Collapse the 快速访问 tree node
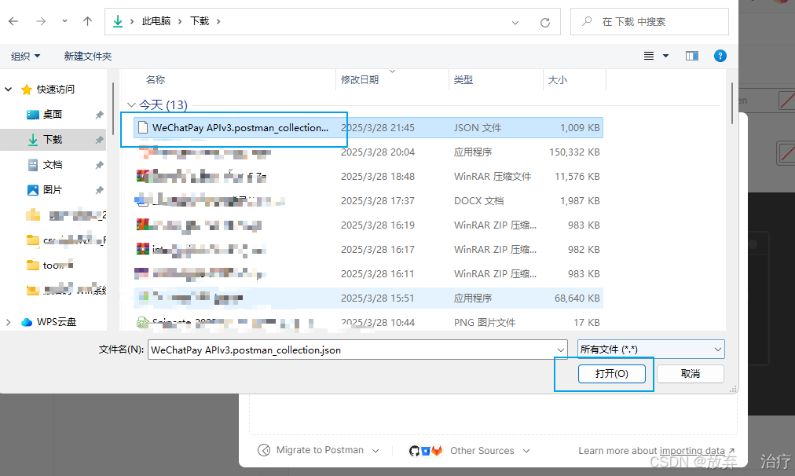The height and width of the screenshot is (476, 795). click(8, 90)
